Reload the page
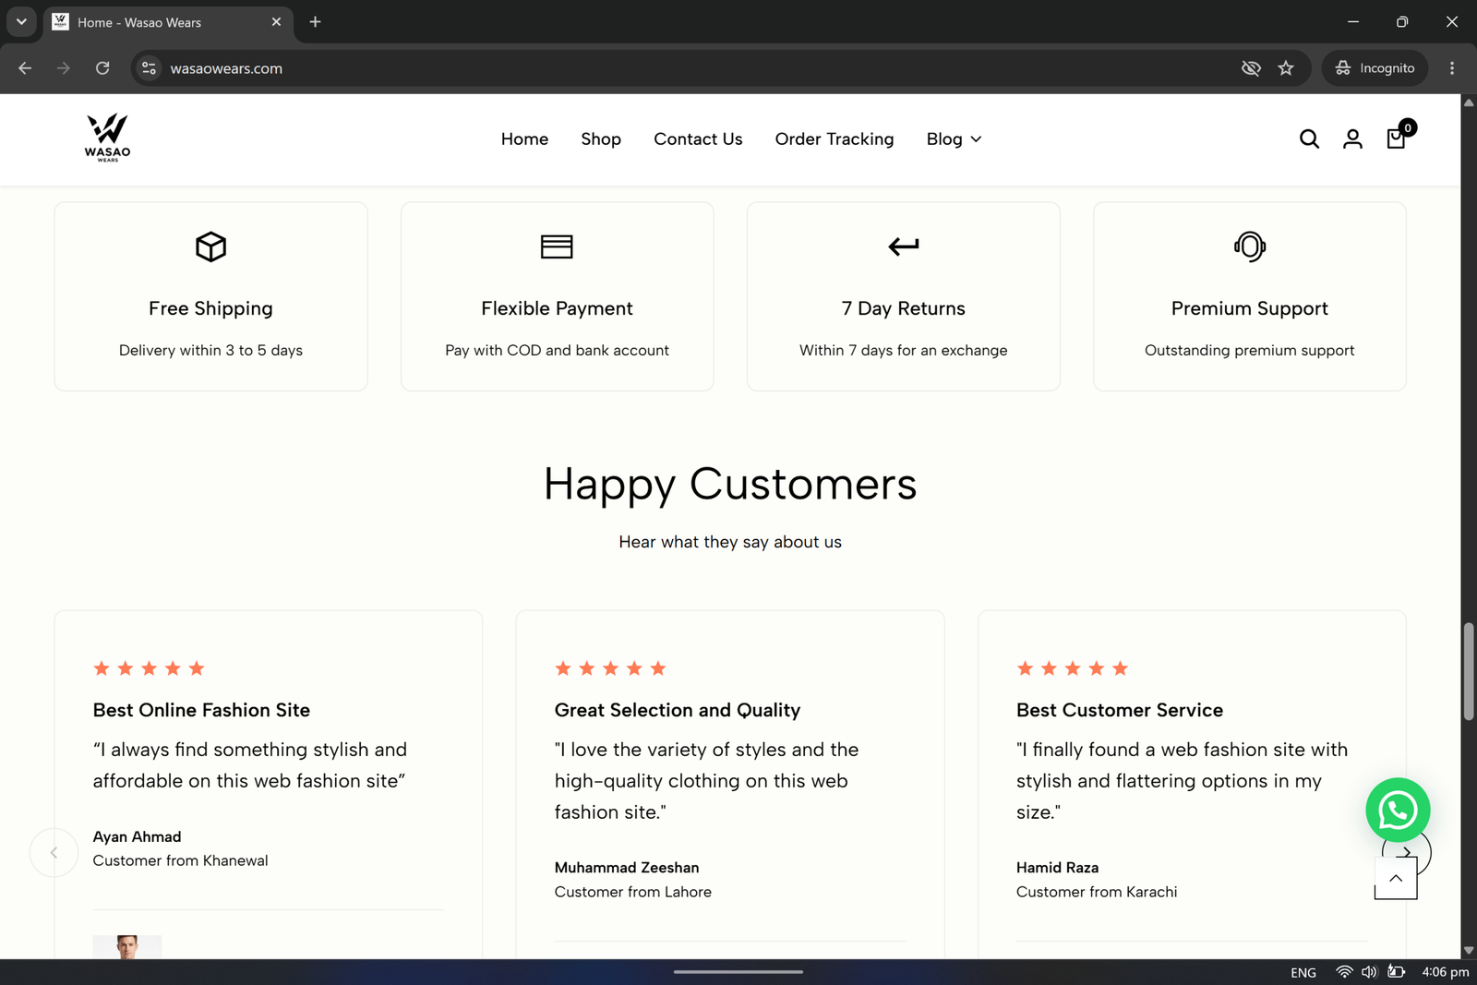Screen dimensions: 1477x985 point(102,68)
